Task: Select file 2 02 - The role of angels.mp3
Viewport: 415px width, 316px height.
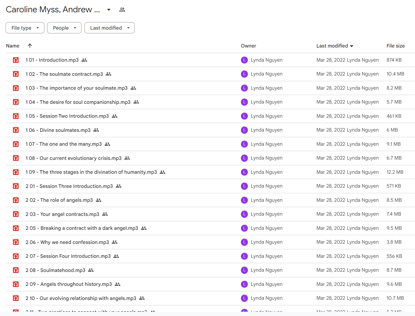Action: pyautogui.click(x=59, y=200)
